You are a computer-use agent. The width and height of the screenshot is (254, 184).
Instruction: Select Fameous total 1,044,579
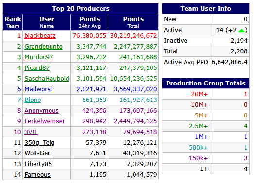pos(142,175)
